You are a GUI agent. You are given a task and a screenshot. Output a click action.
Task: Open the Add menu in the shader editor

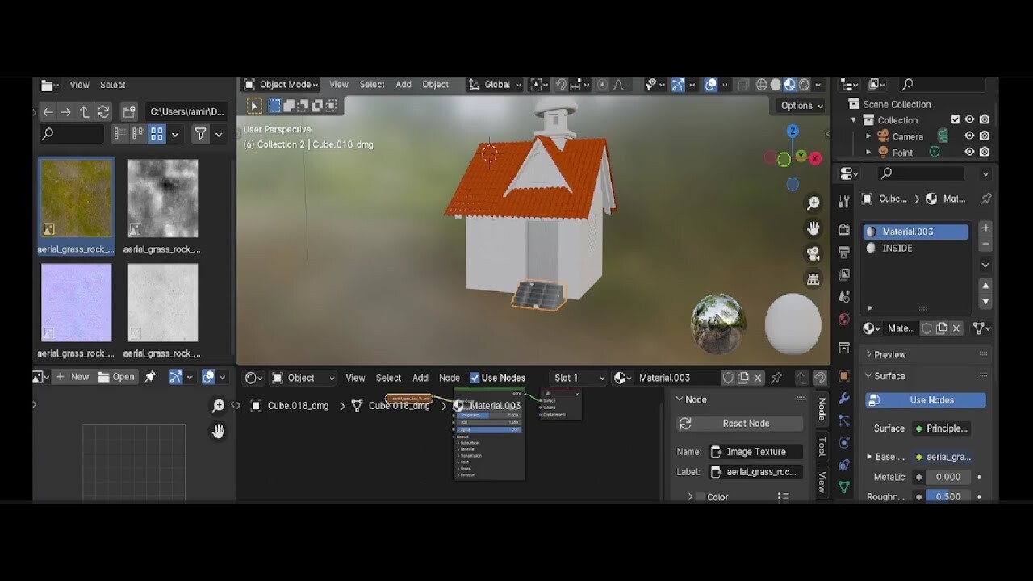420,377
